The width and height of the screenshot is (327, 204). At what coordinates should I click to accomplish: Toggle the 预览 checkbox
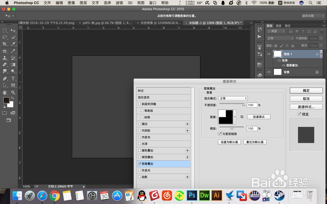299,114
